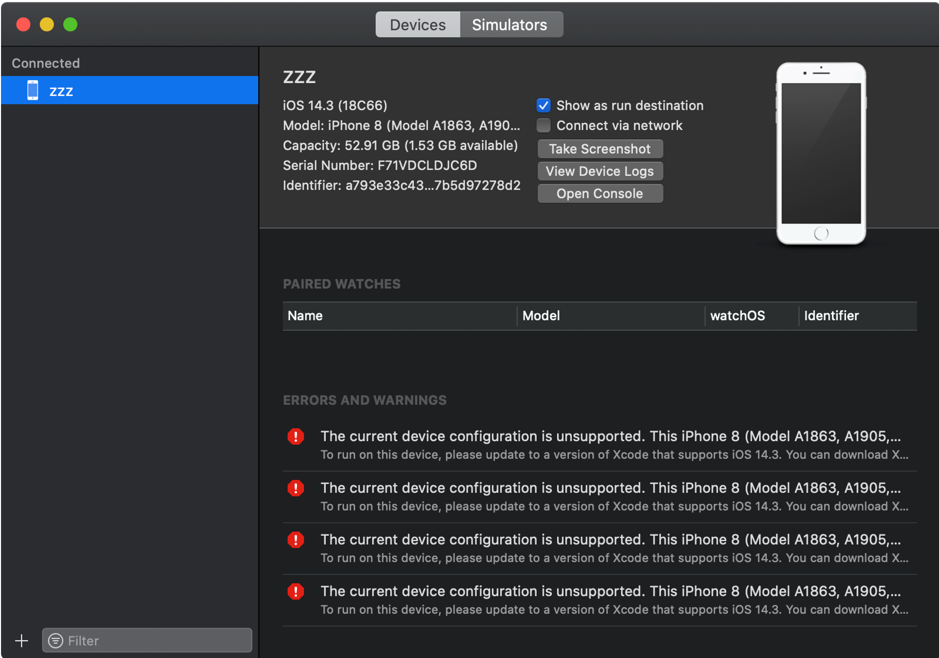Uncheck Show as run destination
Screen dimensions: 939x658
tap(543, 105)
